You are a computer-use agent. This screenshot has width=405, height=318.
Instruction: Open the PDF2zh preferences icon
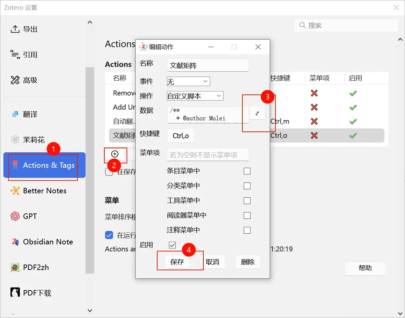tap(15, 267)
